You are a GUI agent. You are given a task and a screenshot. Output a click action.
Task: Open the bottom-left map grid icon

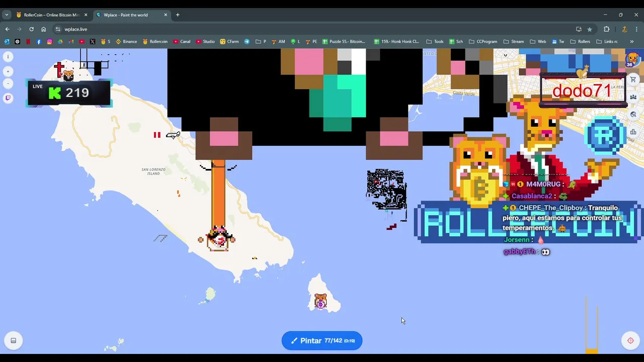coord(14,340)
